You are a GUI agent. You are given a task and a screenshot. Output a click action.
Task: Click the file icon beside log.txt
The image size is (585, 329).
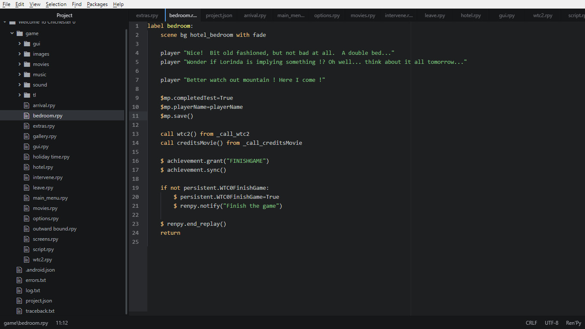(19, 290)
